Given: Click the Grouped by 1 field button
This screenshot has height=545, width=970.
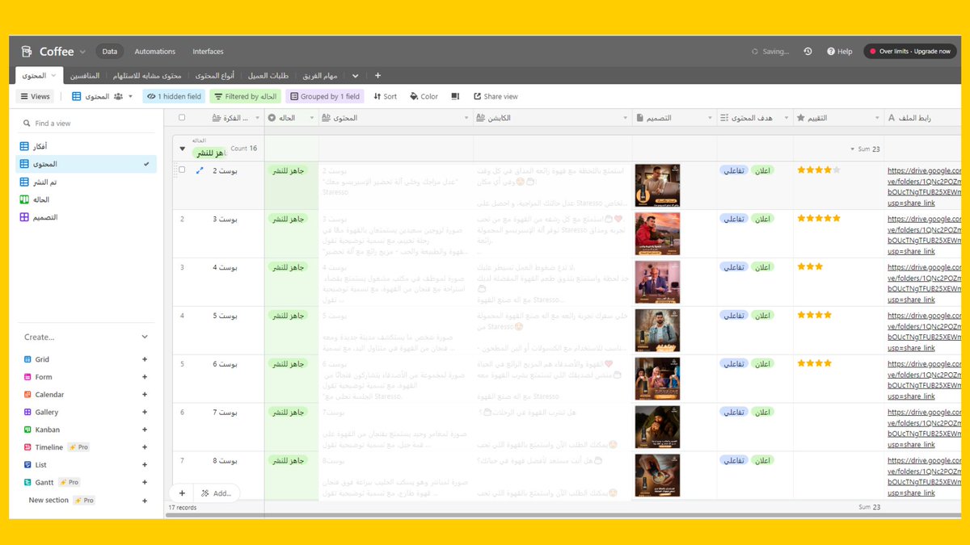Looking at the screenshot, I should pos(325,96).
